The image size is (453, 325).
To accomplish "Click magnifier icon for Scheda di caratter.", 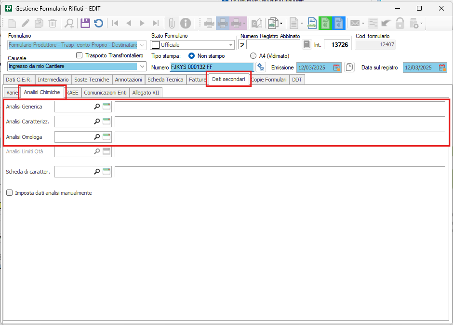I will pyautogui.click(x=97, y=171).
